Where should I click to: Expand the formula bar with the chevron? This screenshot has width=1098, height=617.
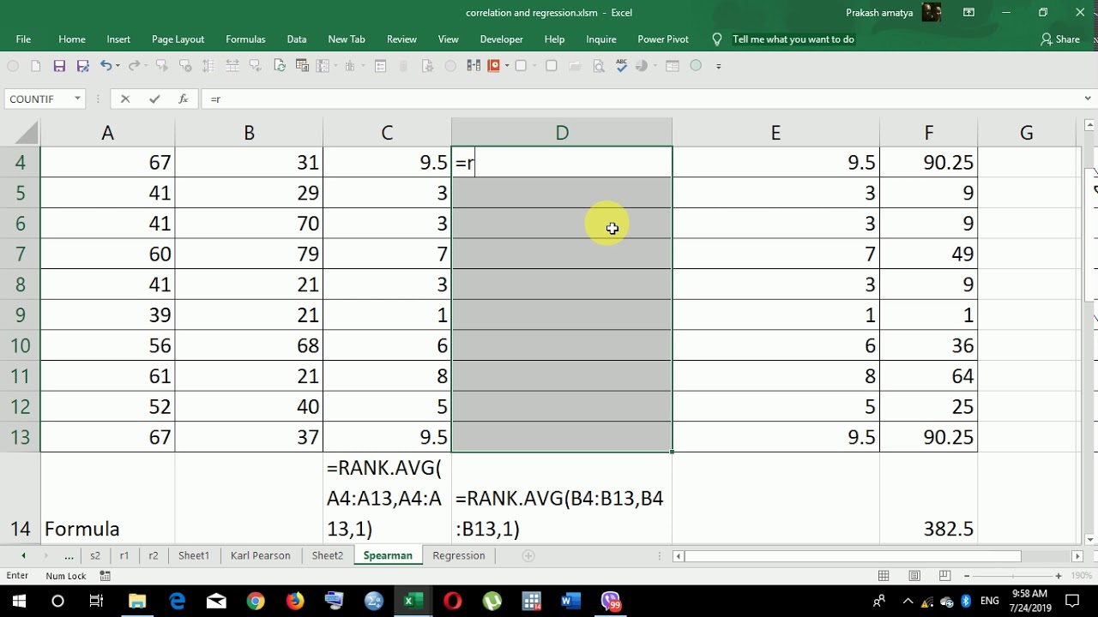1088,99
